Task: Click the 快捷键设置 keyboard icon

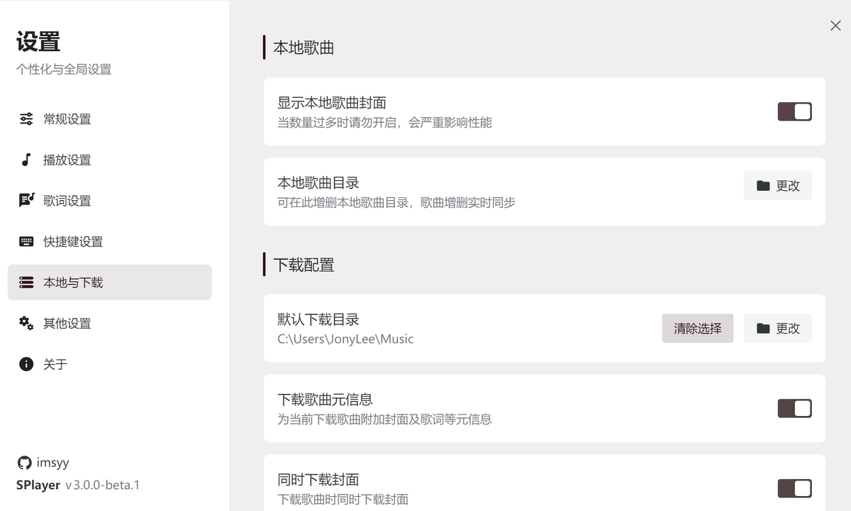Action: point(26,241)
